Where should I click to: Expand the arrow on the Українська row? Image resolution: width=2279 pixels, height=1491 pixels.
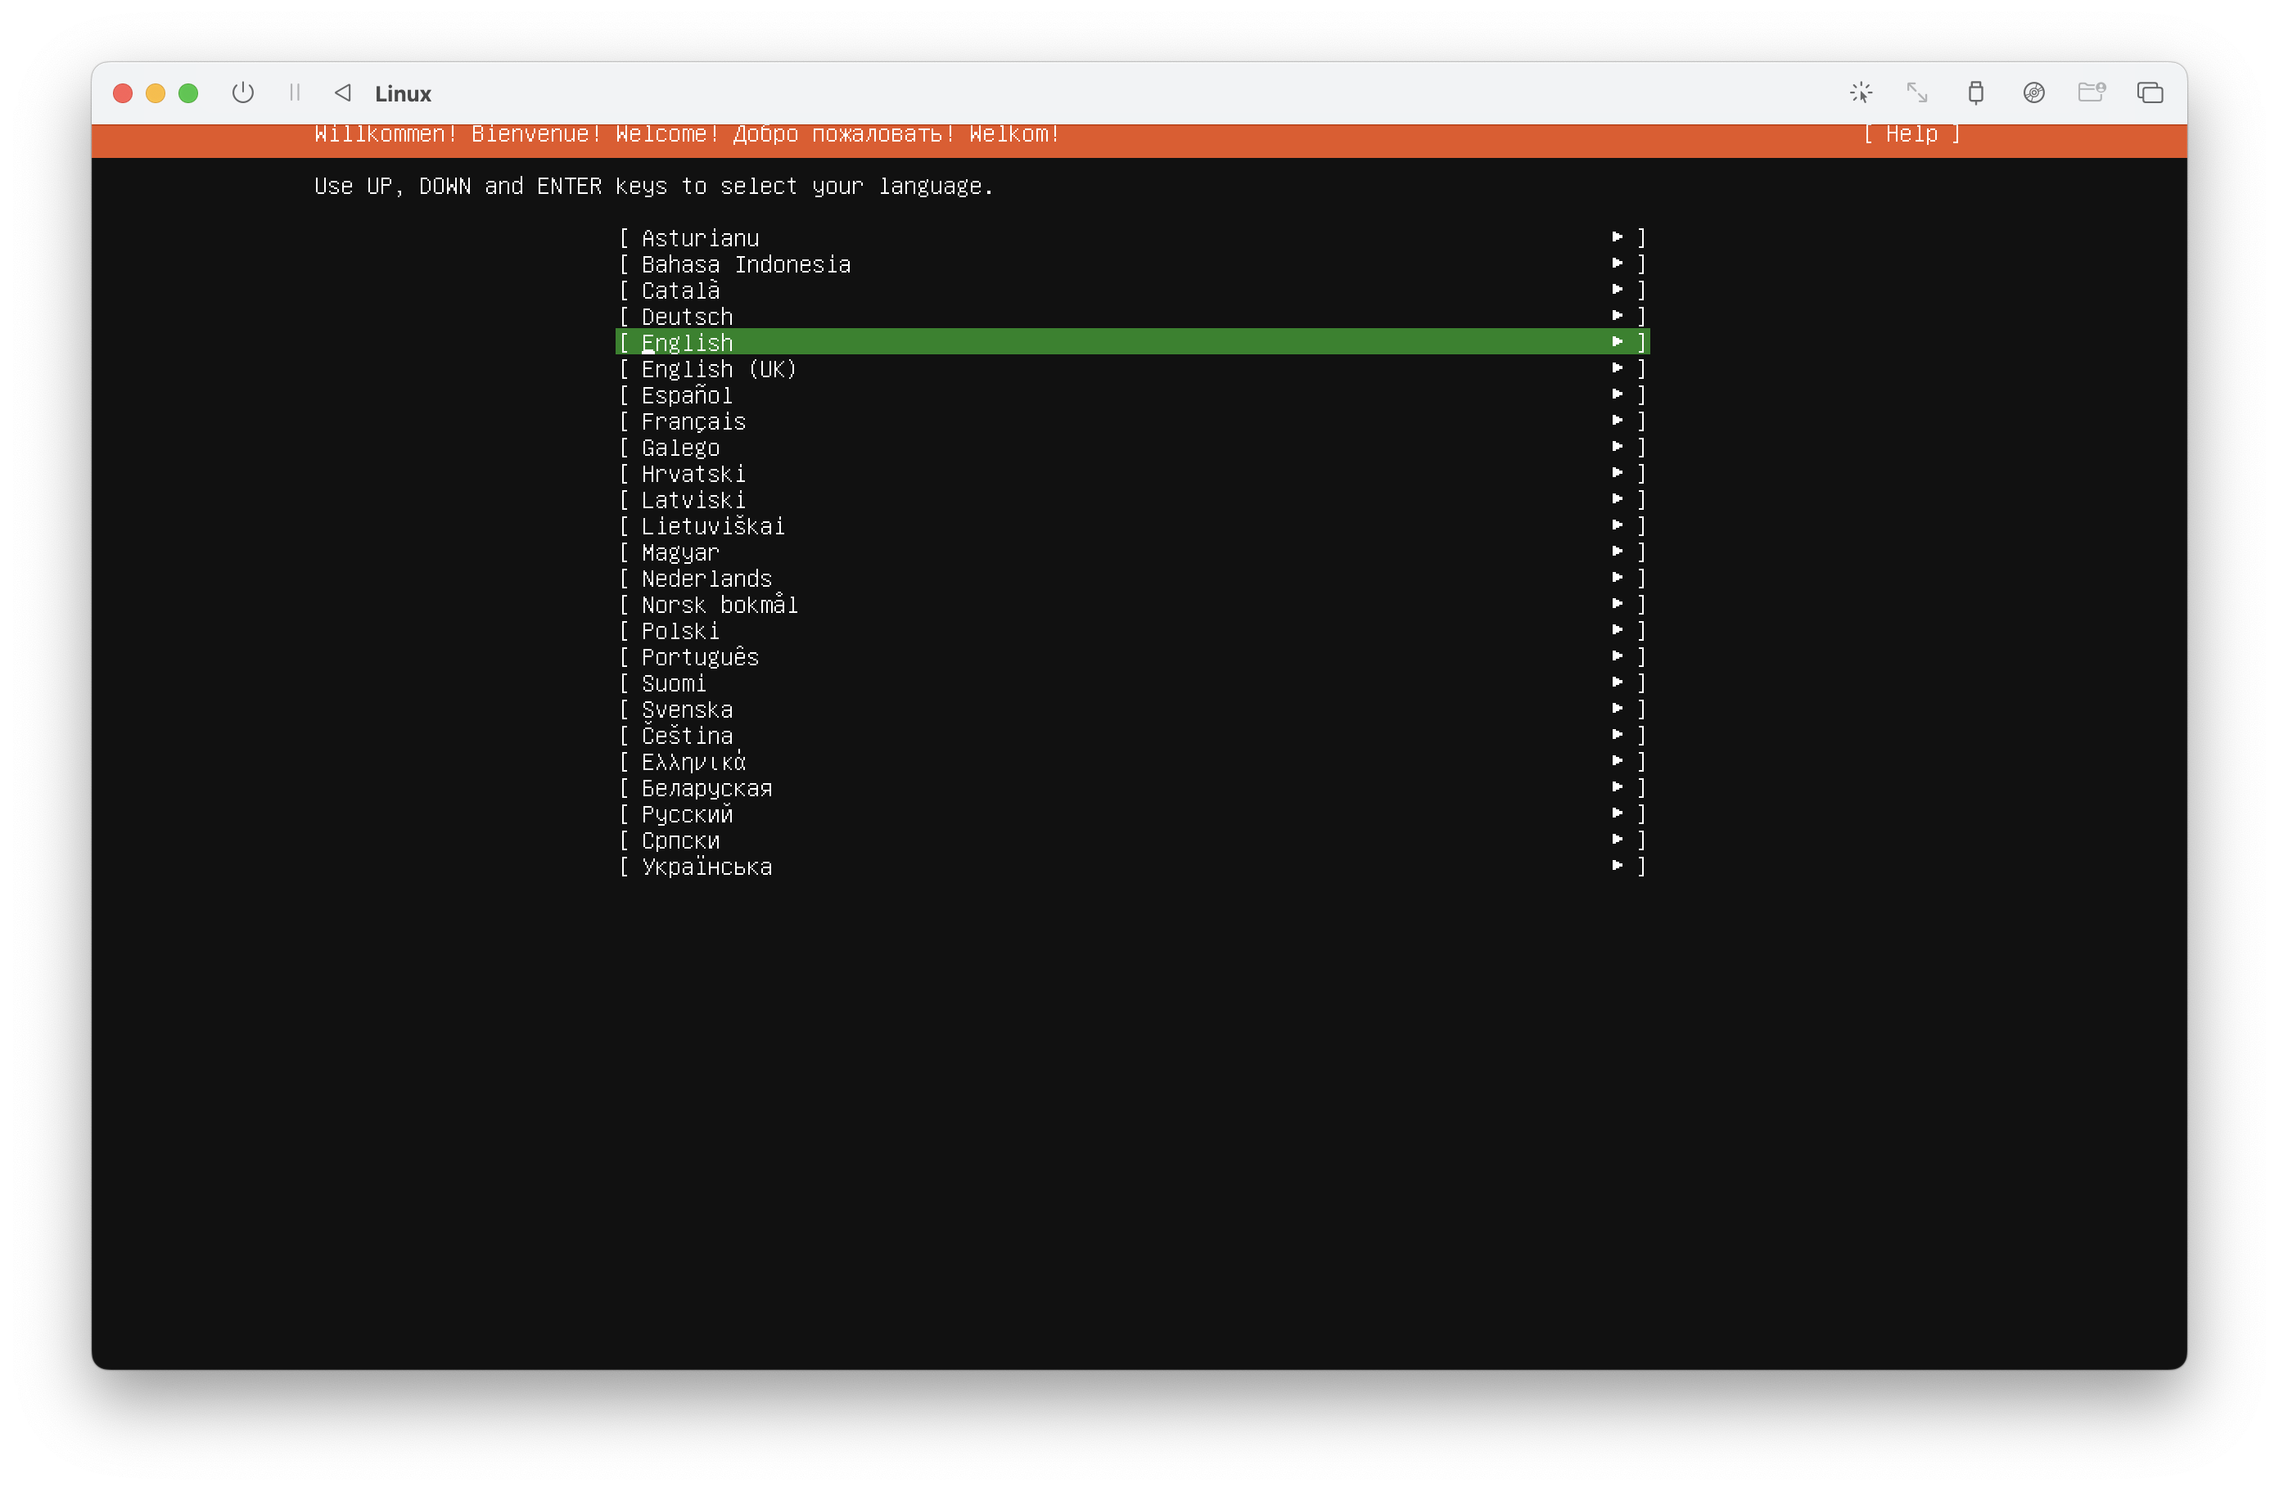[x=1618, y=866]
